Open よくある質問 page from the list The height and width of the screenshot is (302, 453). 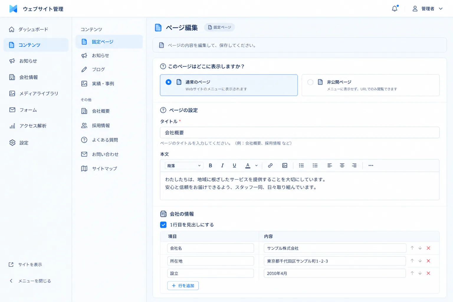109,140
